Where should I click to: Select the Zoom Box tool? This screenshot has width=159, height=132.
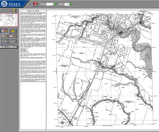4,31
